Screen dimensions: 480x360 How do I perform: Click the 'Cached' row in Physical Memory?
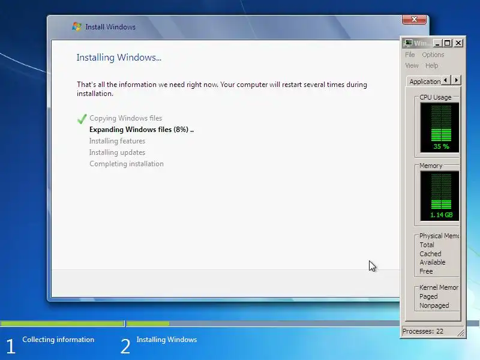pos(430,254)
